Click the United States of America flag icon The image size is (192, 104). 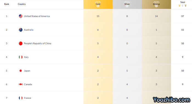click(21, 16)
